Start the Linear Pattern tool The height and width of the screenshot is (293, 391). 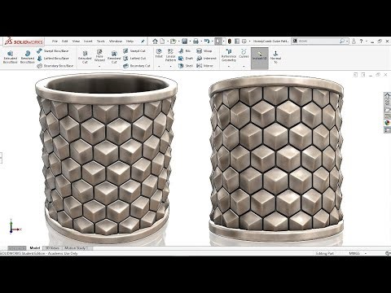tap(170, 55)
